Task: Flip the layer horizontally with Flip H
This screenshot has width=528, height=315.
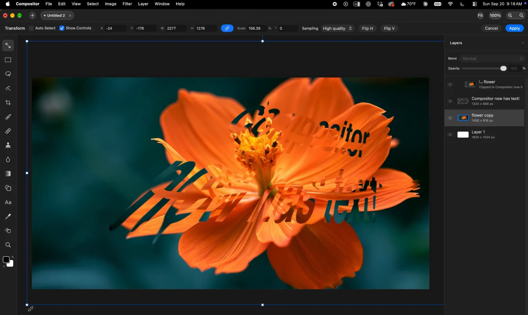Action: 367,28
